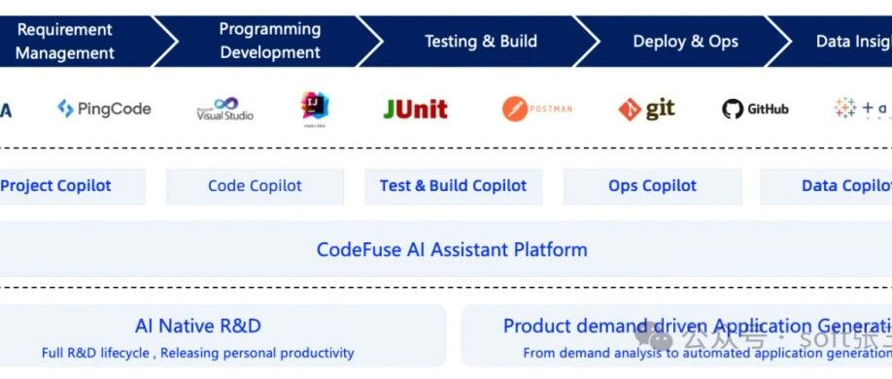Click the PingCode logo
The image size is (892, 379).
coord(104,109)
